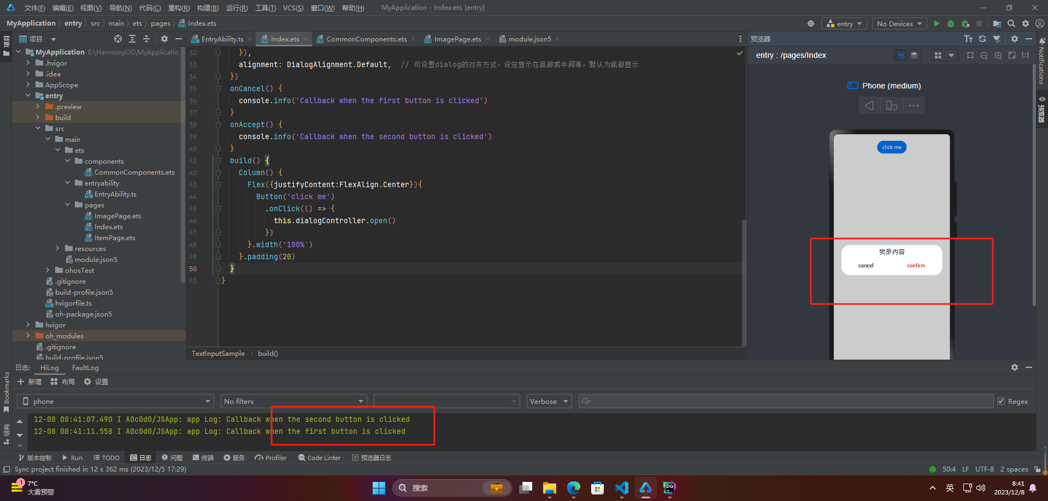Image resolution: width=1048 pixels, height=501 pixels.
Task: Click confirm in the preview dialog
Action: click(x=916, y=266)
